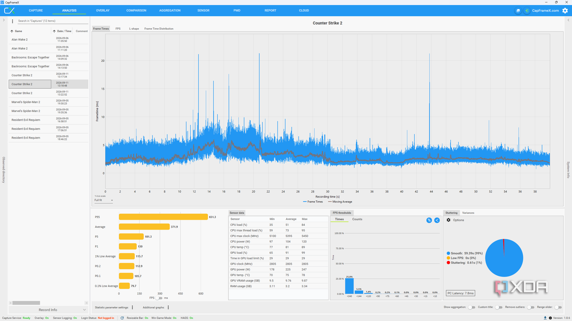Open the Cloud tab
Viewport: 572px width, 321px height.
pyautogui.click(x=304, y=11)
